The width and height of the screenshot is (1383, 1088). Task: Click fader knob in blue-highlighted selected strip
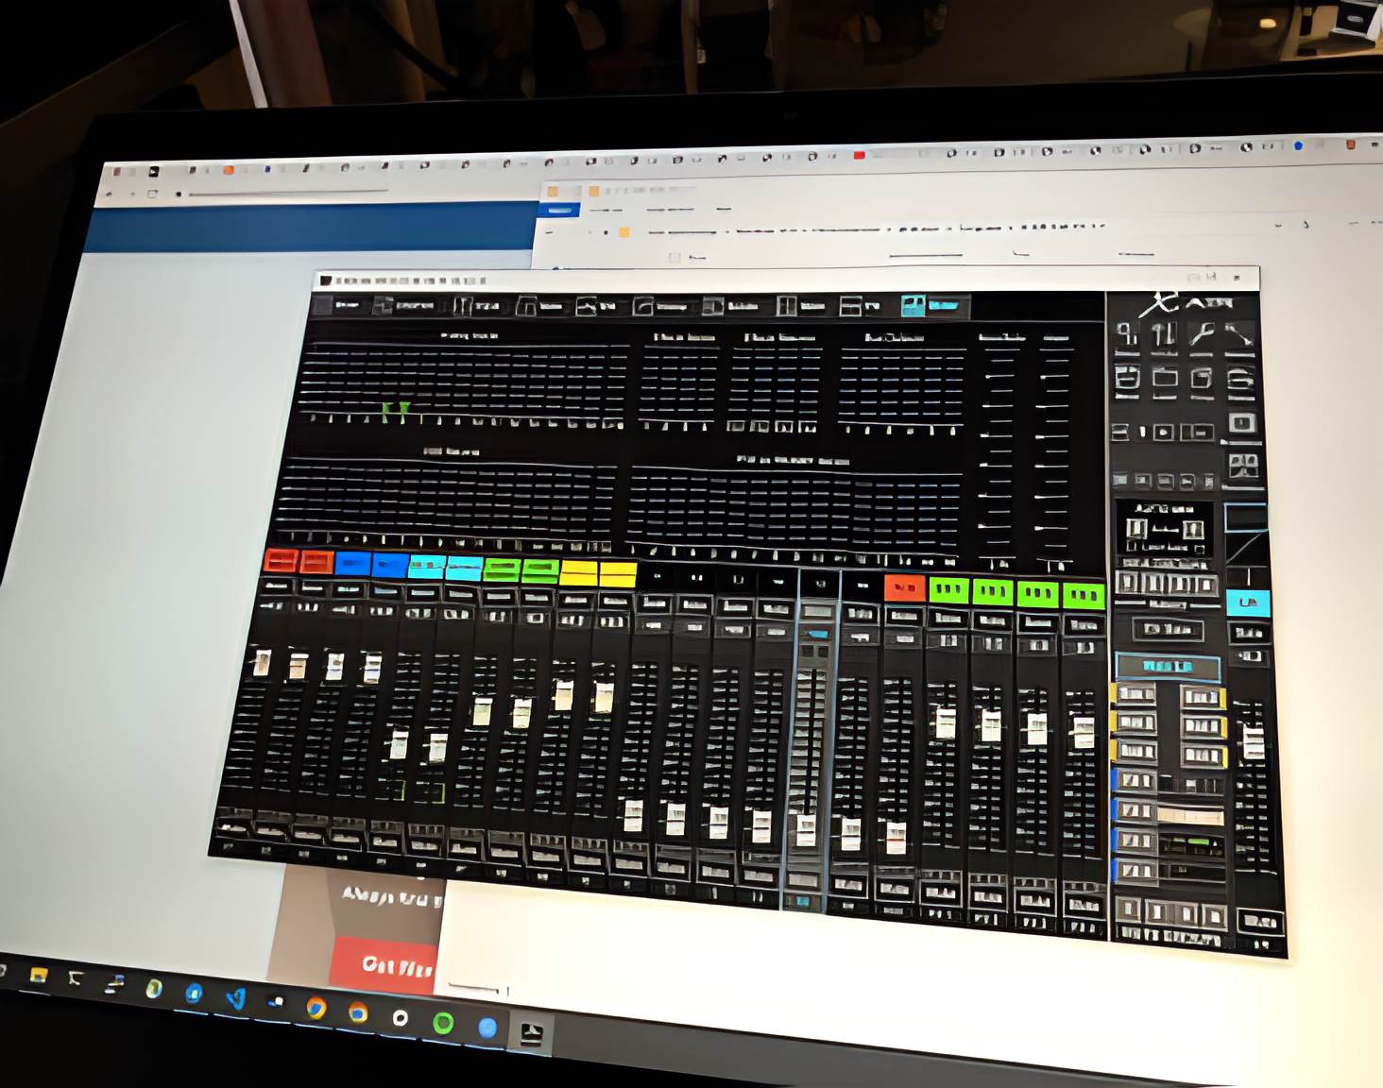point(806,830)
